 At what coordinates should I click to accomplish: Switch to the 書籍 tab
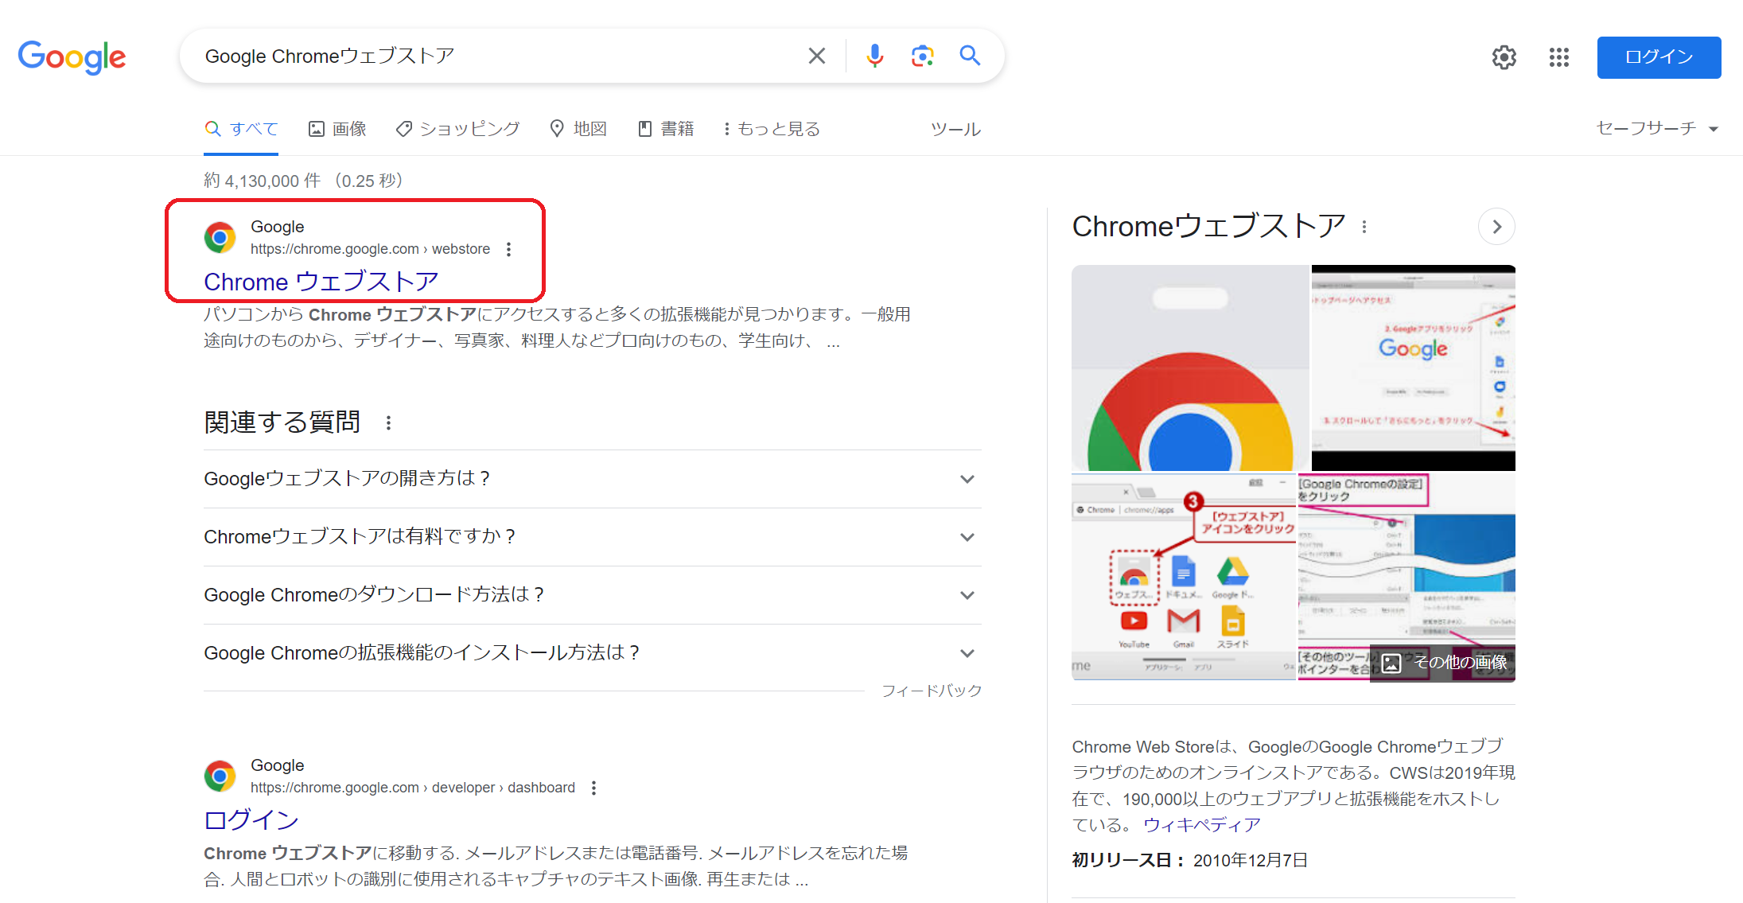click(666, 129)
